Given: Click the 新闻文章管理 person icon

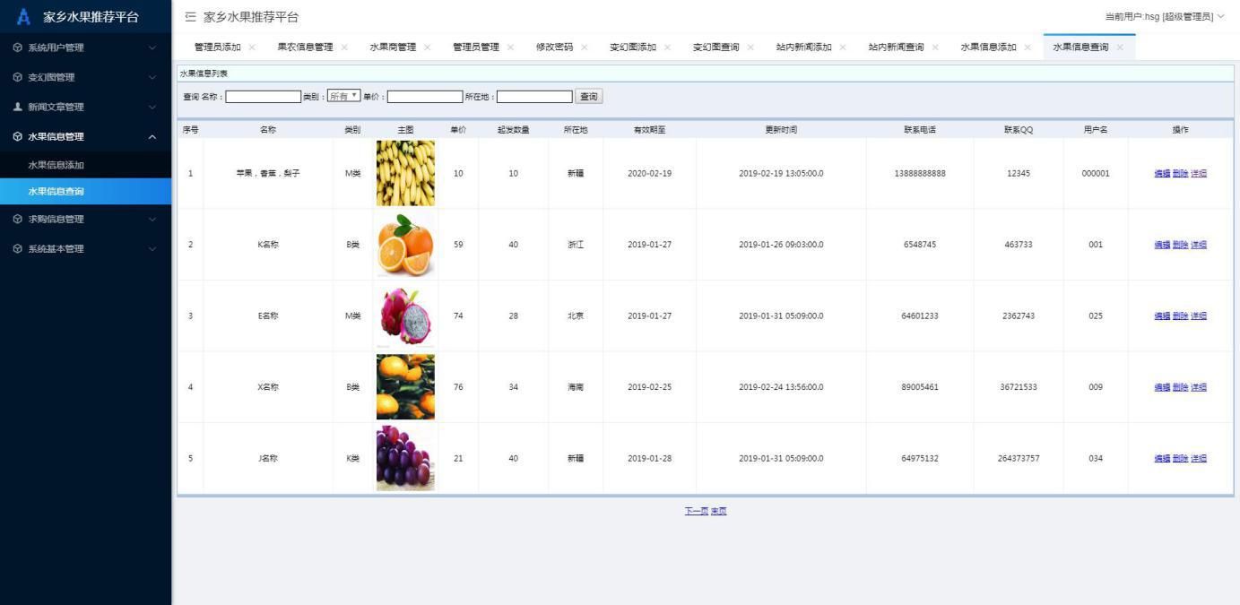Looking at the screenshot, I should pos(18,107).
